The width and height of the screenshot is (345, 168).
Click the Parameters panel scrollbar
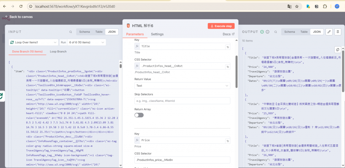(237, 72)
